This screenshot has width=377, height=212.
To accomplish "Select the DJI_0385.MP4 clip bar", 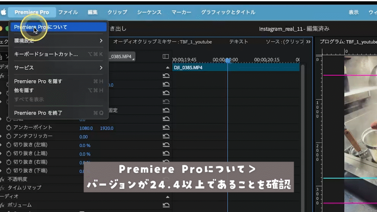I will pyautogui.click(x=236, y=68).
